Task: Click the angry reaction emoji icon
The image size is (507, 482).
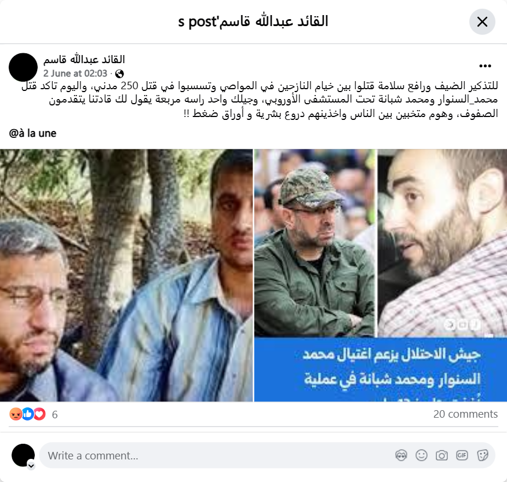Action: [x=16, y=414]
